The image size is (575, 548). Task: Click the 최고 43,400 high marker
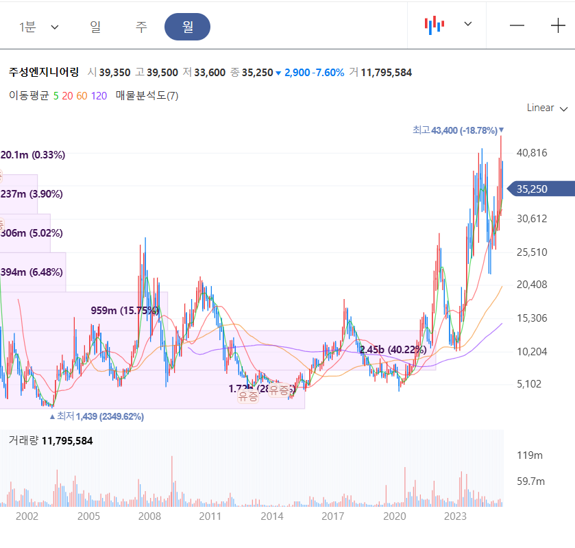(458, 130)
